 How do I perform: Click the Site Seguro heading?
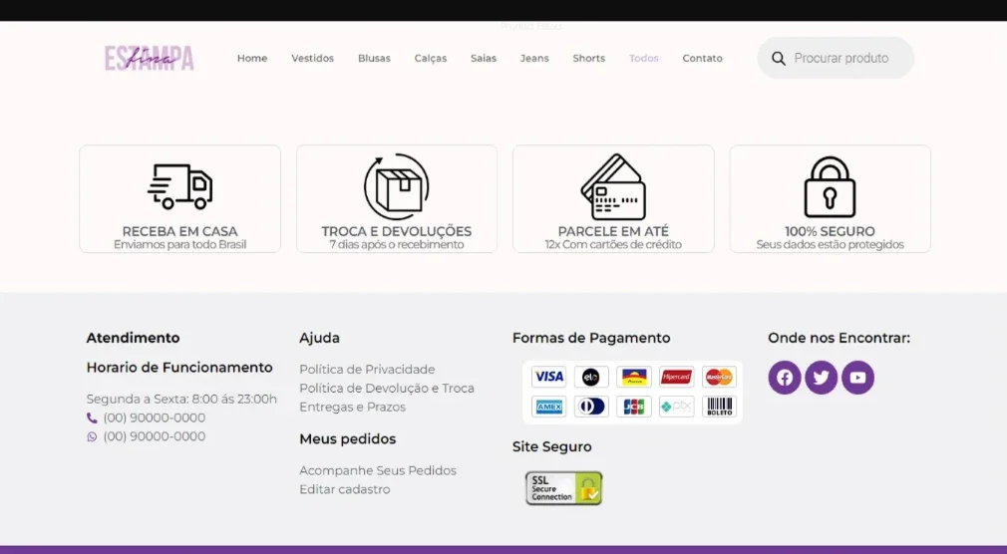click(x=551, y=446)
